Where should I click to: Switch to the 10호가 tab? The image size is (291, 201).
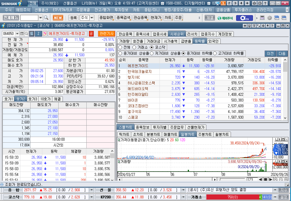coord(45,99)
